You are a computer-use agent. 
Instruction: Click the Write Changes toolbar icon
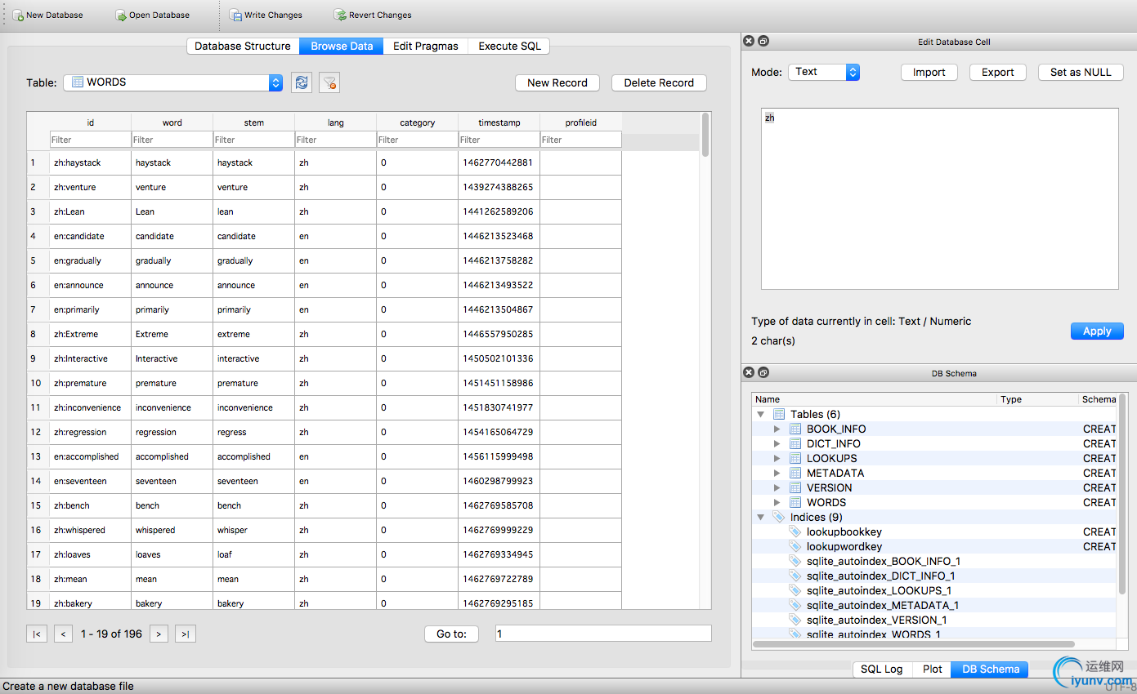pyautogui.click(x=235, y=16)
